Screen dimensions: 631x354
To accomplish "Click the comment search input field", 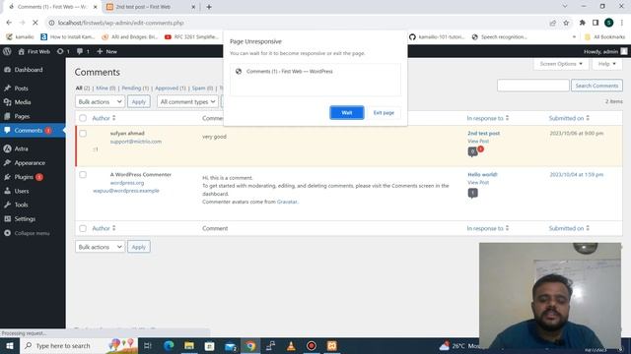I will [532, 86].
